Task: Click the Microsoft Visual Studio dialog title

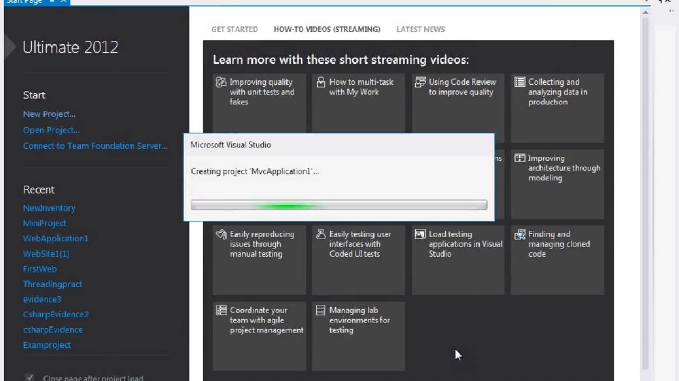Action: pyautogui.click(x=231, y=145)
